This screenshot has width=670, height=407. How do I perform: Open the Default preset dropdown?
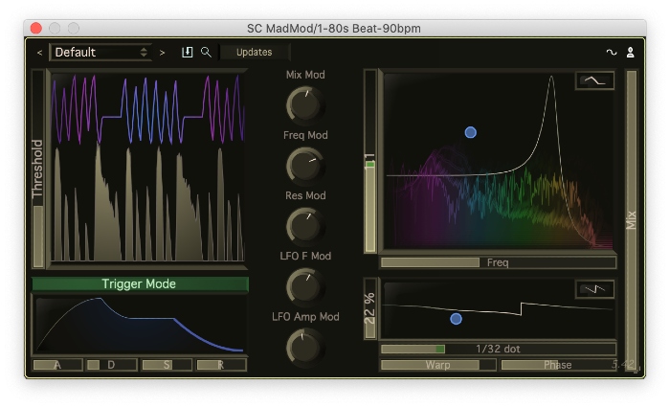tap(101, 53)
